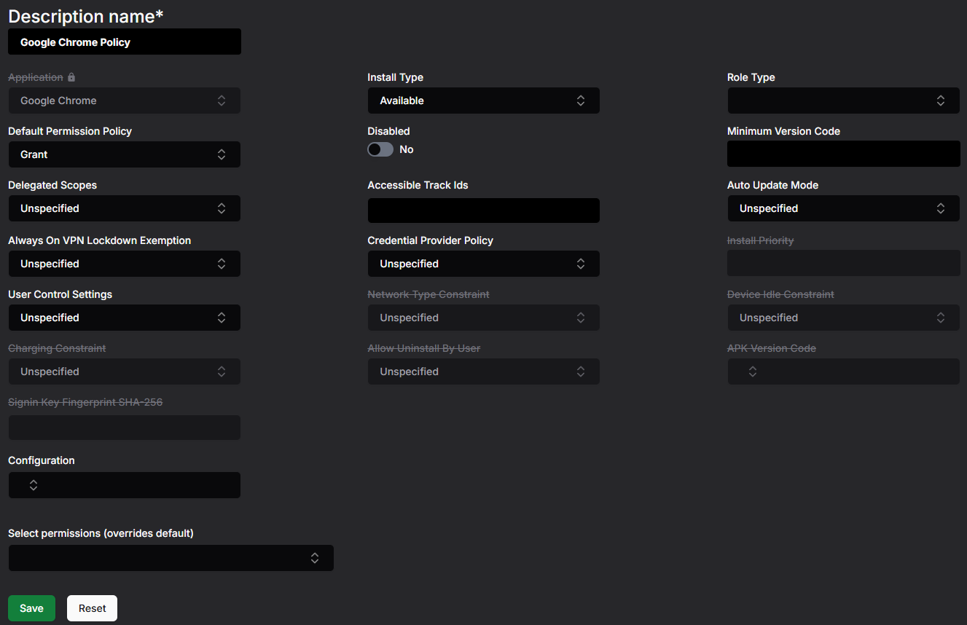Click the disabled Device Idle Constraint dropdown
The image size is (967, 625).
[x=843, y=318]
